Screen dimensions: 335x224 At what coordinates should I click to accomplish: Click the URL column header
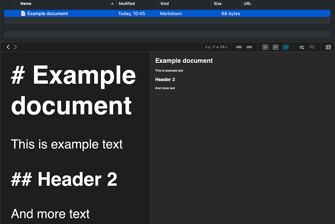248,3
